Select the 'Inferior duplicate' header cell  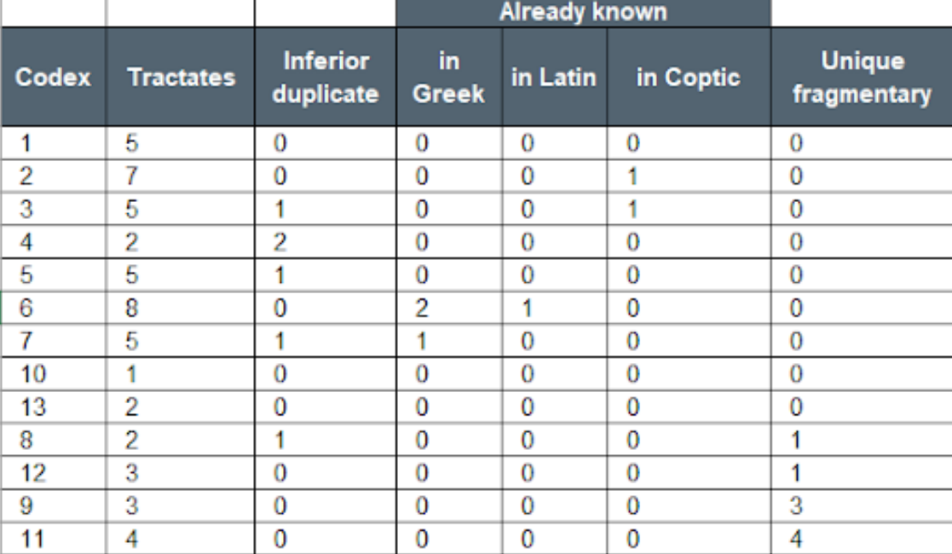[326, 78]
